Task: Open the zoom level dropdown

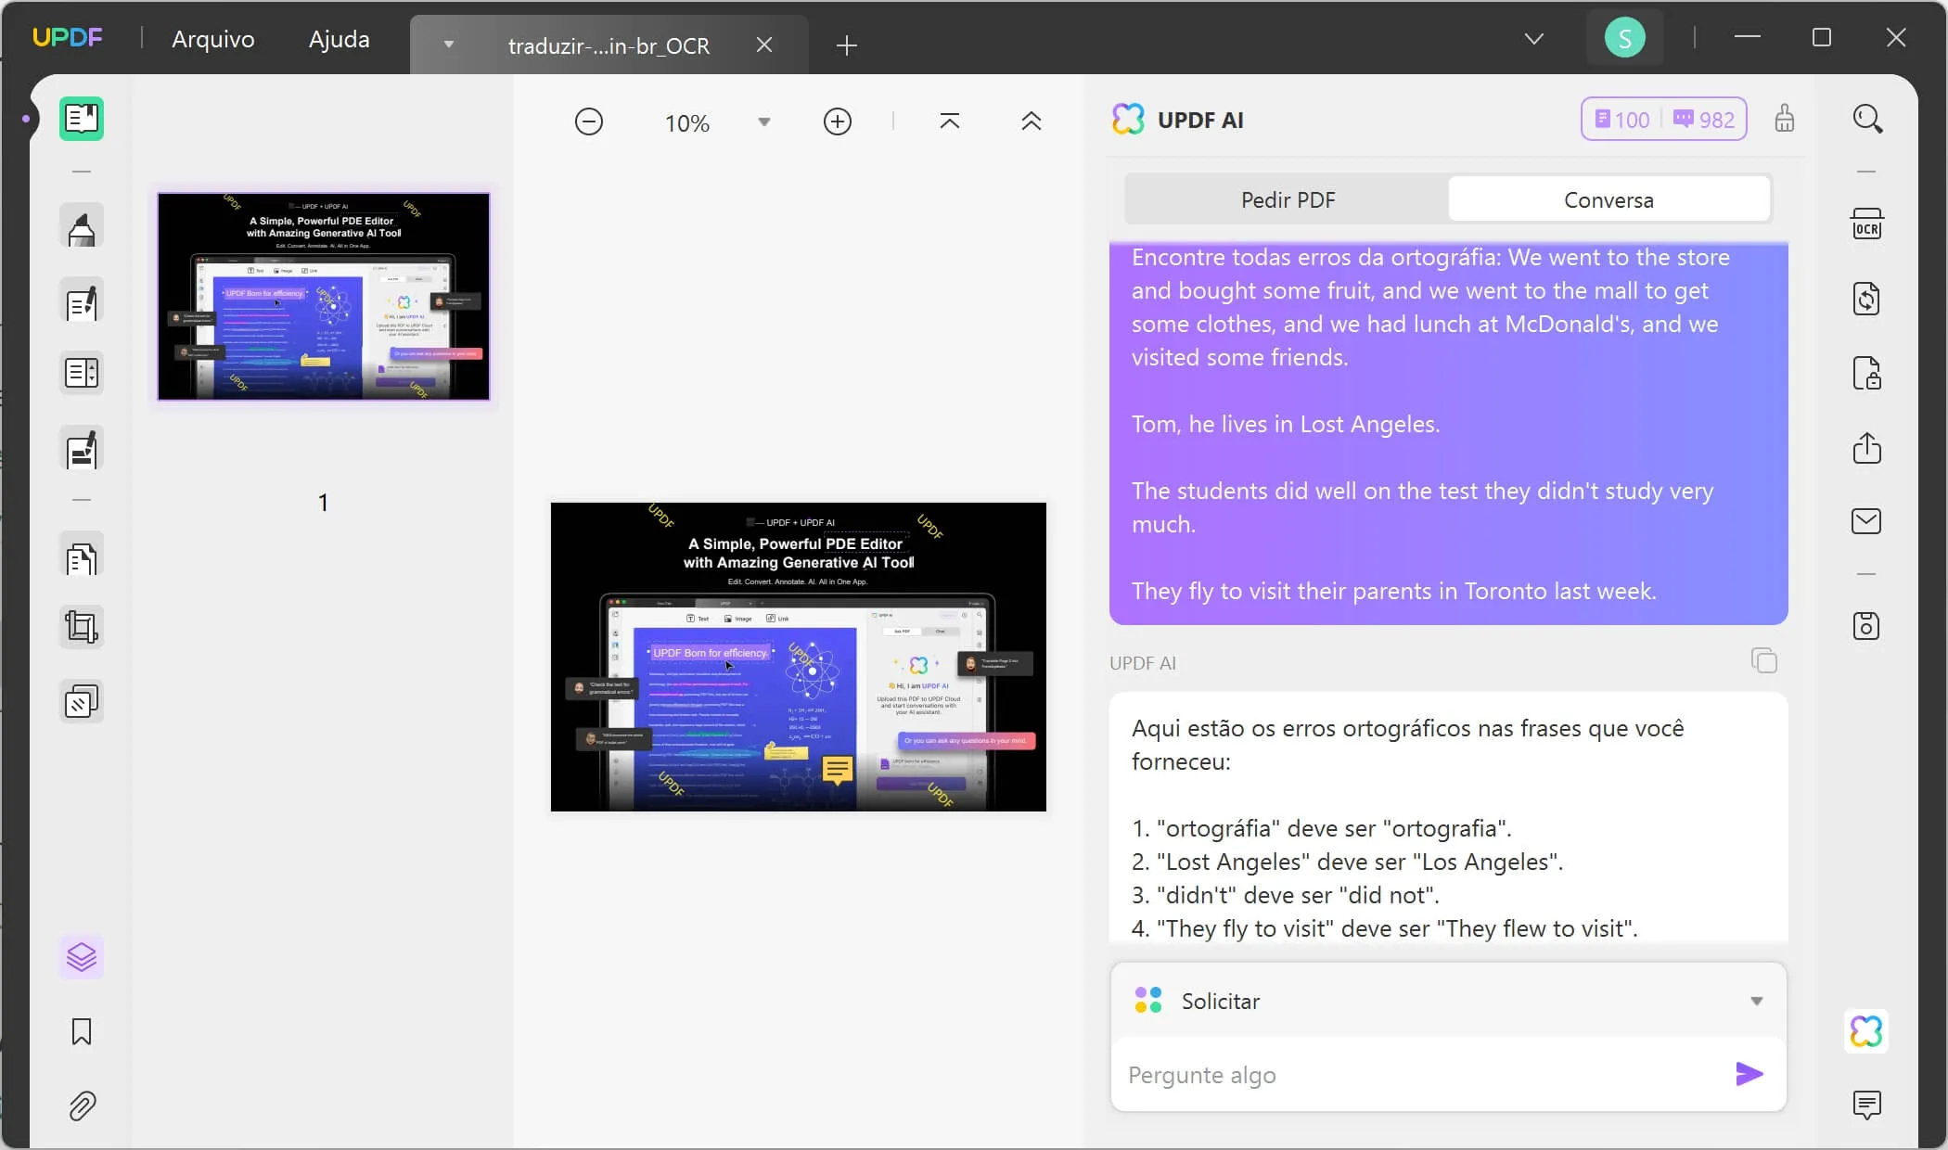Action: pyautogui.click(x=764, y=121)
